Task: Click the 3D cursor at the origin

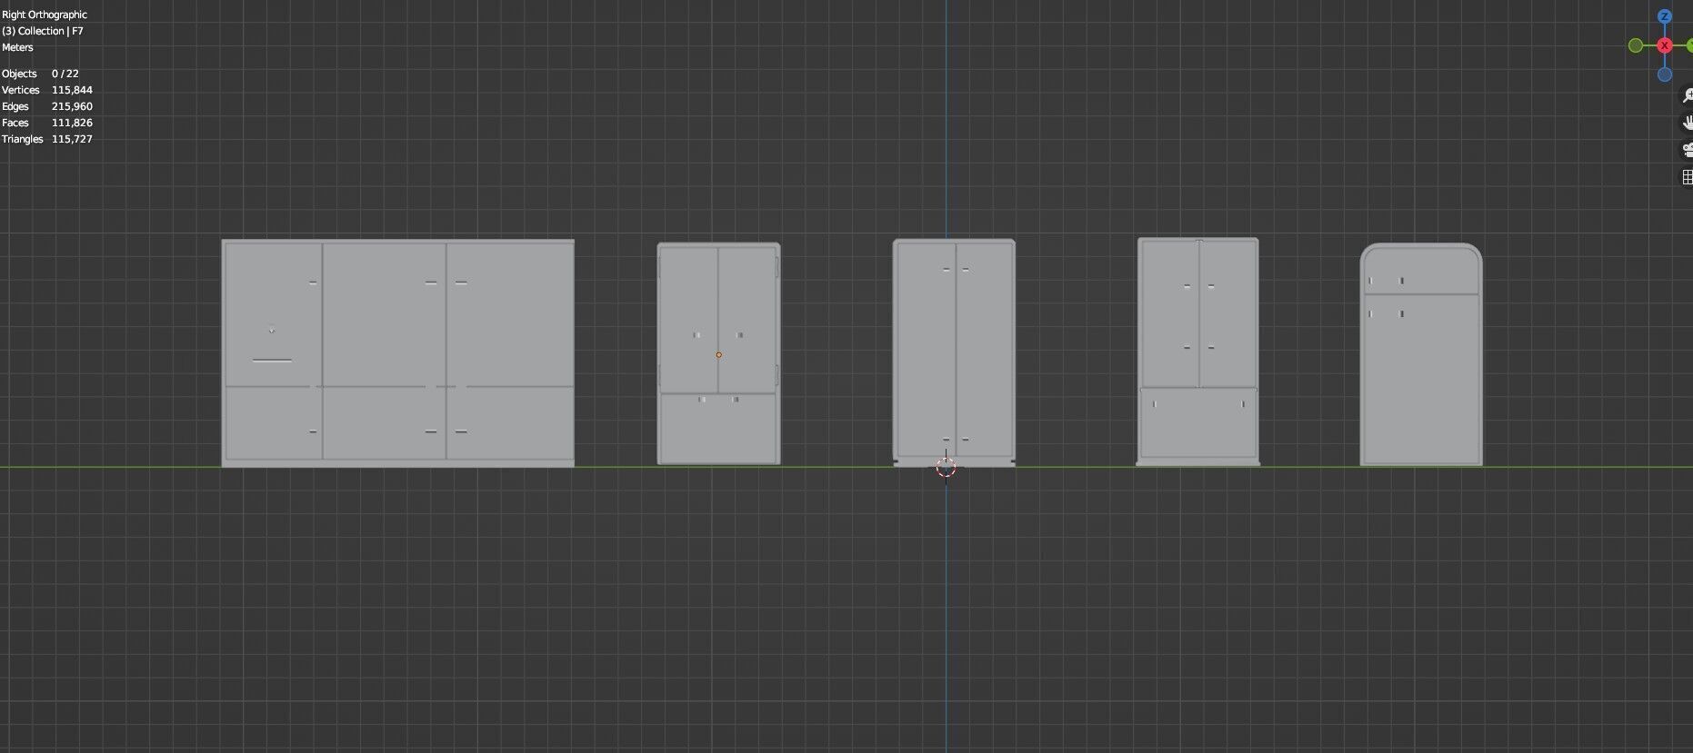Action: 946,467
